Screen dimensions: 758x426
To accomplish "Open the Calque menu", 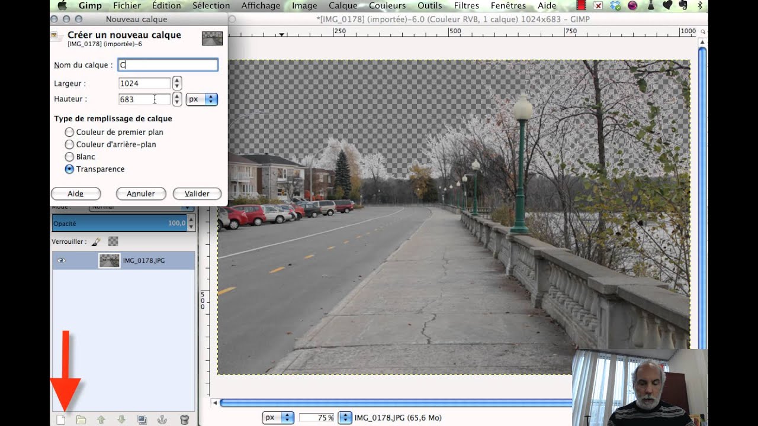I will coord(343,6).
